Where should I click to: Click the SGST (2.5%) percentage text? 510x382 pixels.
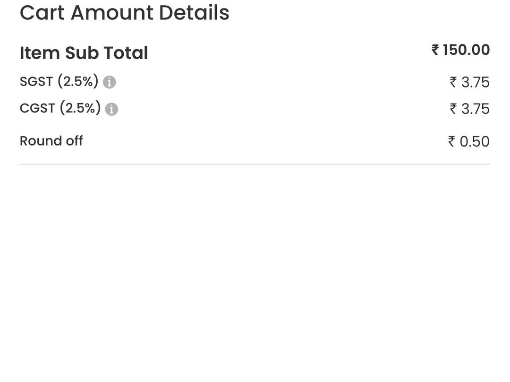(x=78, y=81)
